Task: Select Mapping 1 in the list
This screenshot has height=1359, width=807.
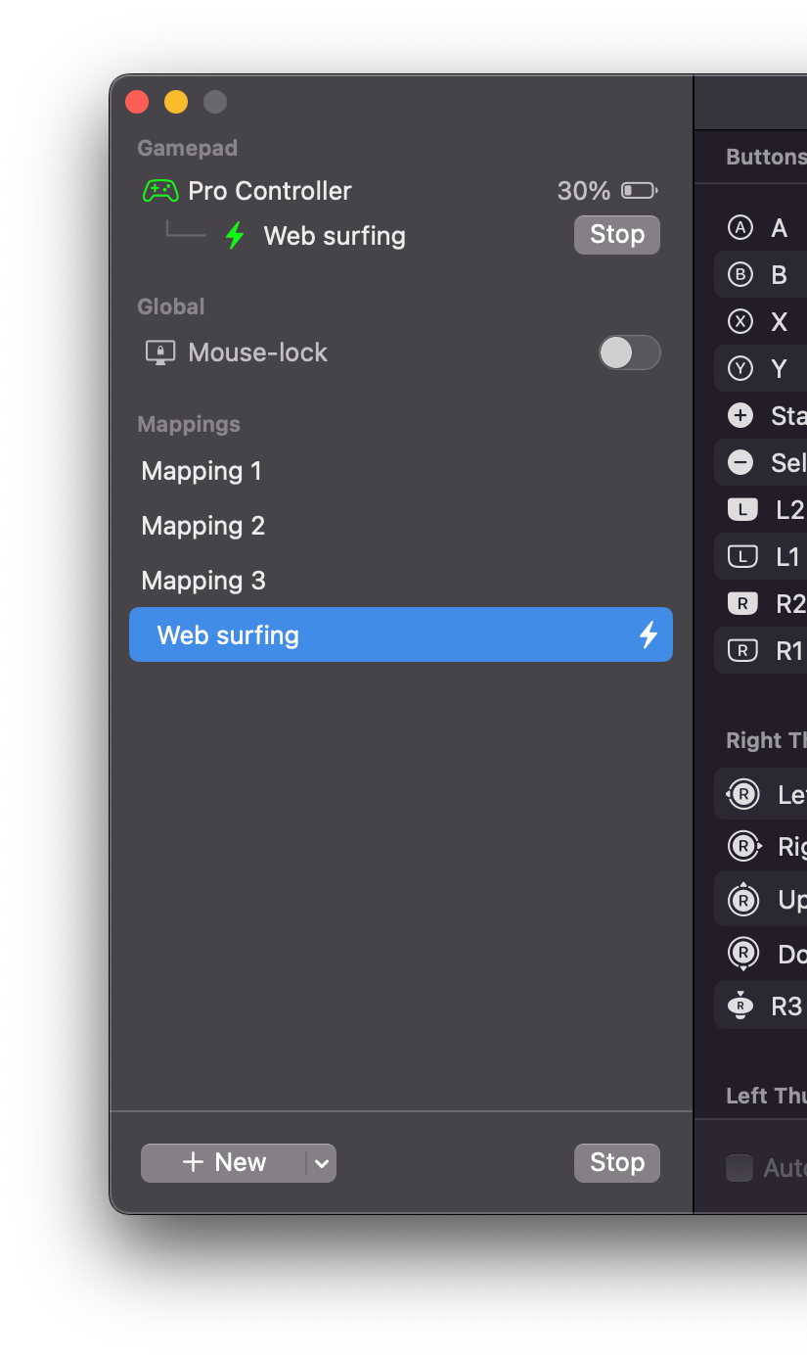Action: [401, 471]
